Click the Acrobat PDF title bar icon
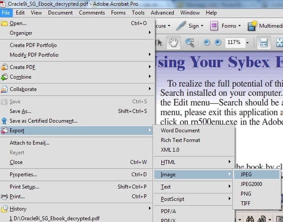The width and height of the screenshot is (283, 222). pyautogui.click(x=3, y=4)
